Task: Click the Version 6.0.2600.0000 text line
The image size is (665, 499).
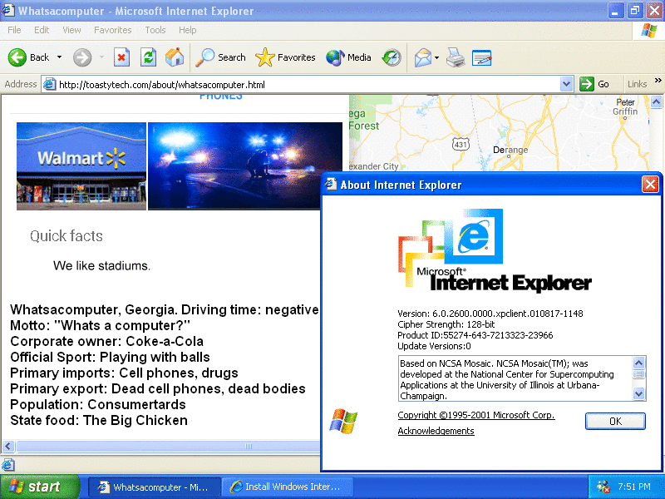Action: coord(490,314)
